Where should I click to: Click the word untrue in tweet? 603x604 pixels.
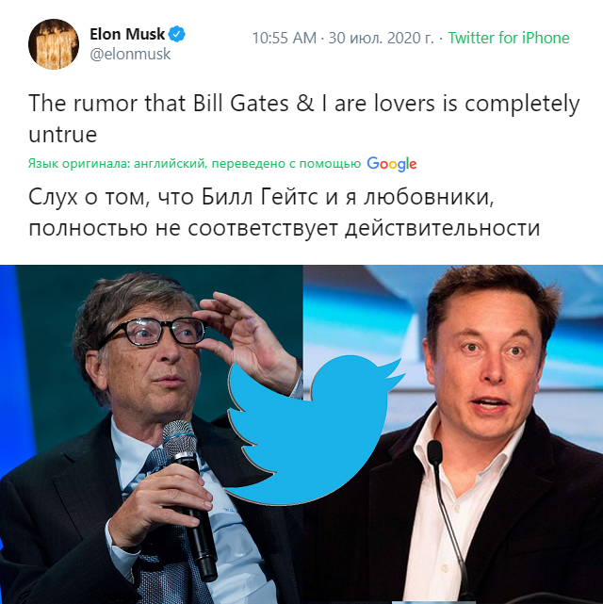pos(63,135)
